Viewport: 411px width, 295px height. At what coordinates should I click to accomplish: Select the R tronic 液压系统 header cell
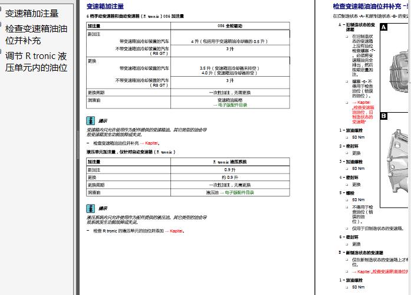point(230,162)
